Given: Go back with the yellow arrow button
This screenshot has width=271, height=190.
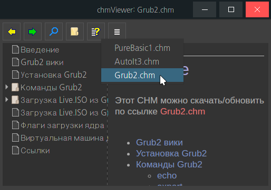Looking at the screenshot, I should tap(12, 31).
